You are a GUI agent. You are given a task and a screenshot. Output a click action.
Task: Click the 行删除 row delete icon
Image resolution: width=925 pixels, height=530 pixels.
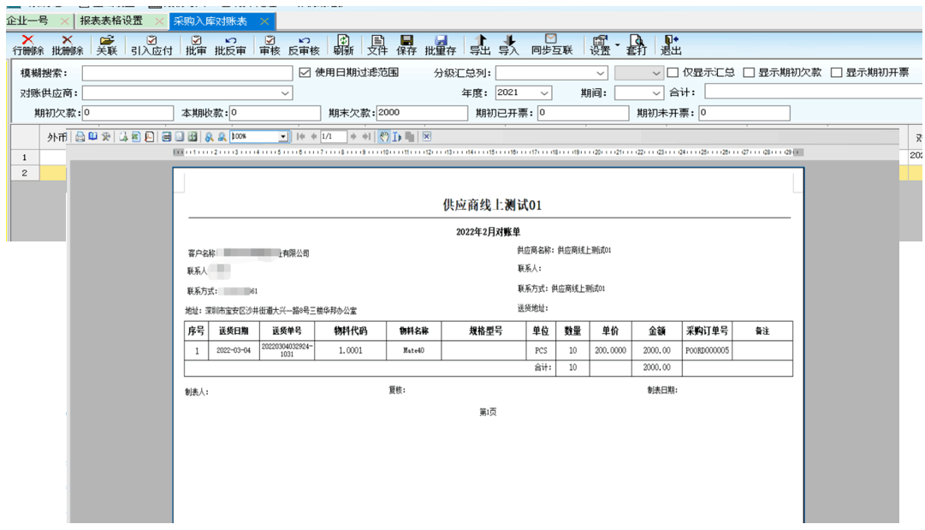(x=27, y=45)
